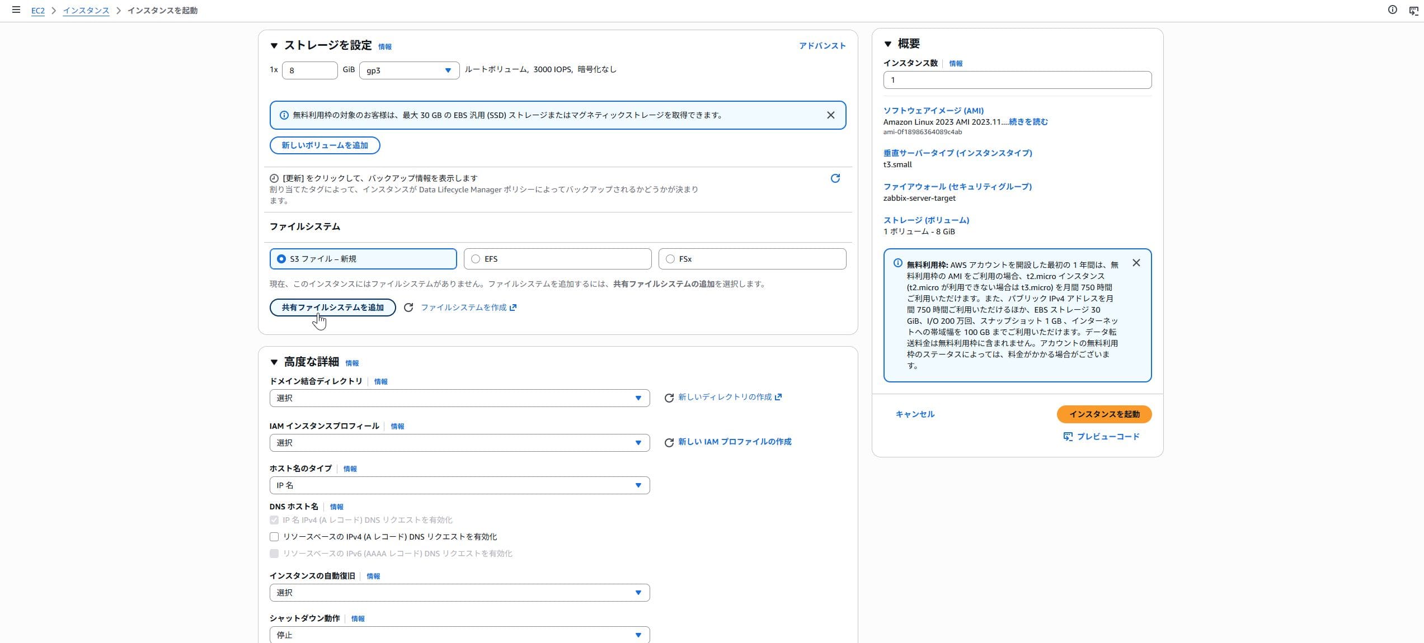
Task: Add a shared file system
Action: click(332, 307)
